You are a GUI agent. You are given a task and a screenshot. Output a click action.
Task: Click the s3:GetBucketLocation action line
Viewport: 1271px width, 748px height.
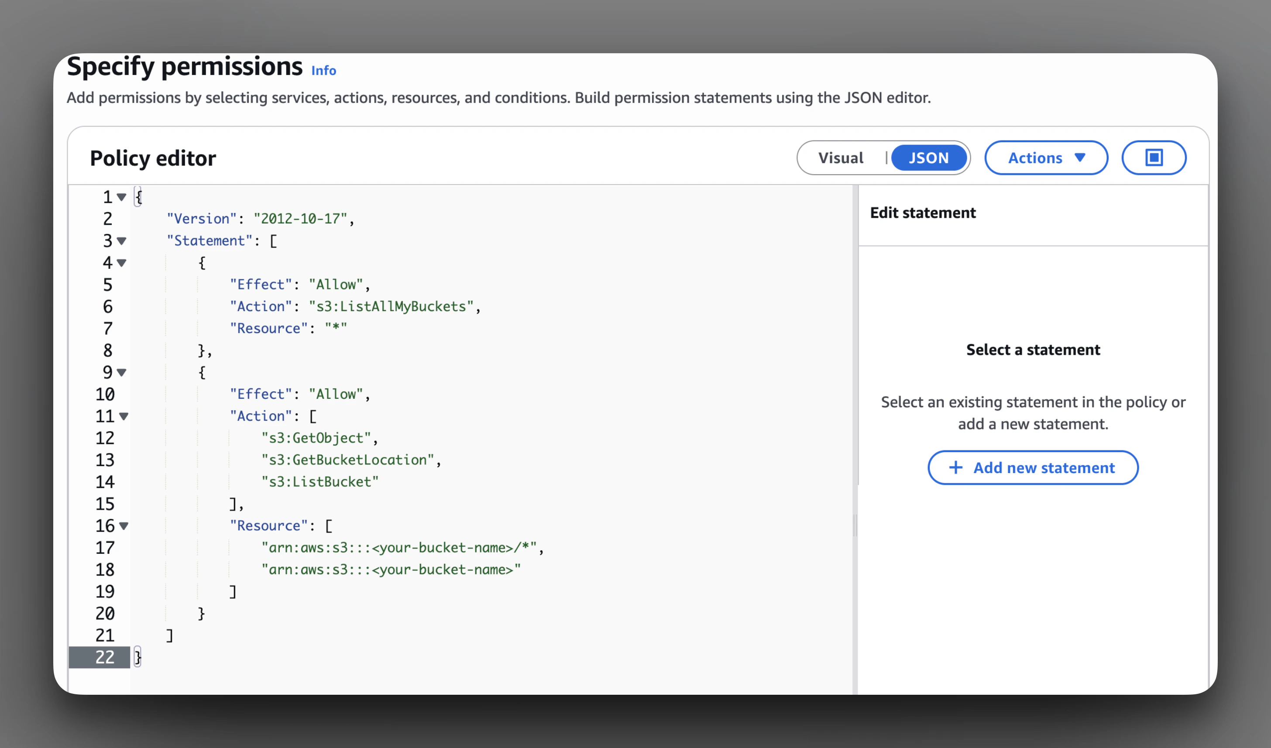coord(347,460)
